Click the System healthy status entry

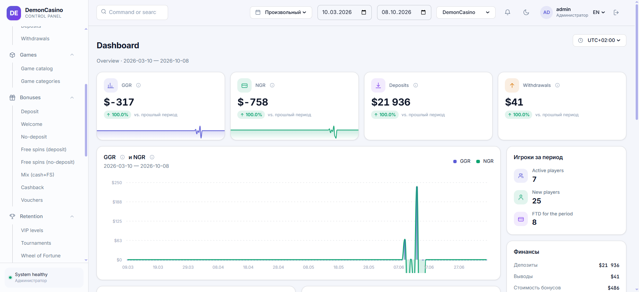pyautogui.click(x=44, y=277)
